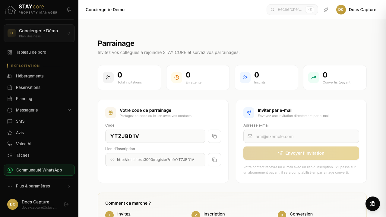This screenshot has width=386, height=217.
Task: Focus the Rechercher search box
Action: tap(292, 10)
